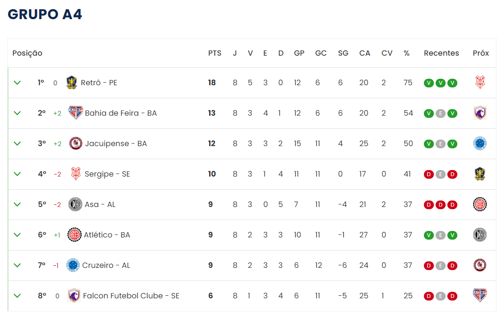Open Falcon's next opponent crest in Próx column

click(x=480, y=295)
